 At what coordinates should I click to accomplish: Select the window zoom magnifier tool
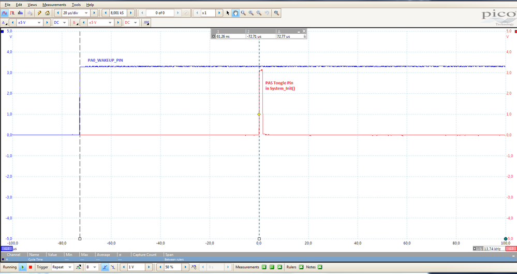tap(243, 13)
